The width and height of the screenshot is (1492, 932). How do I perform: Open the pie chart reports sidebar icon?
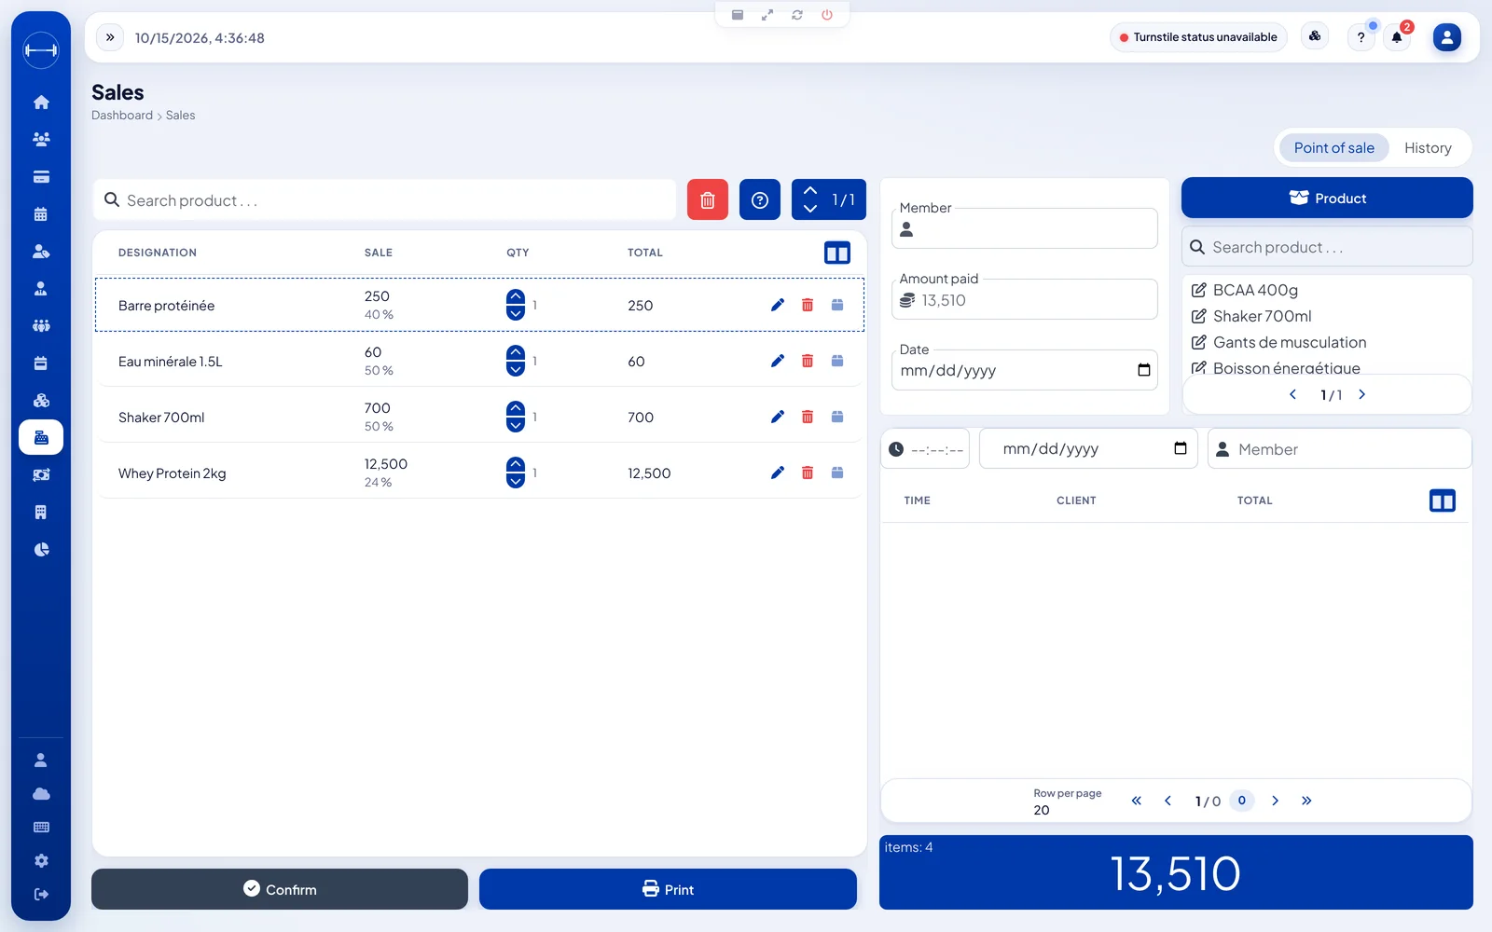click(41, 550)
